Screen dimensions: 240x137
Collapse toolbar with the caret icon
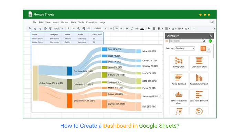coord(214,29)
